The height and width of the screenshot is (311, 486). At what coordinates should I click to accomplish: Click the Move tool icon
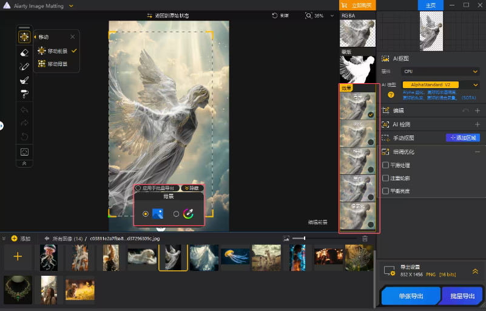[24, 37]
